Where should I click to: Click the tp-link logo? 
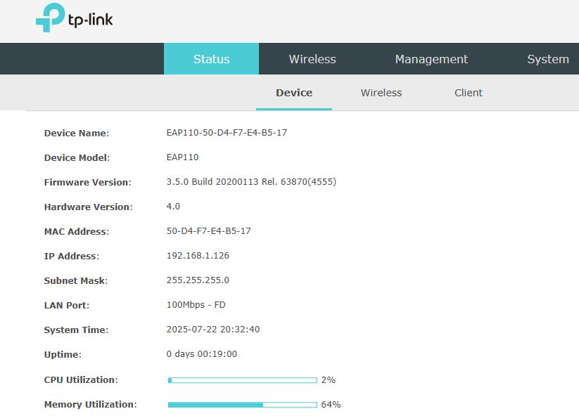pyautogui.click(x=74, y=18)
